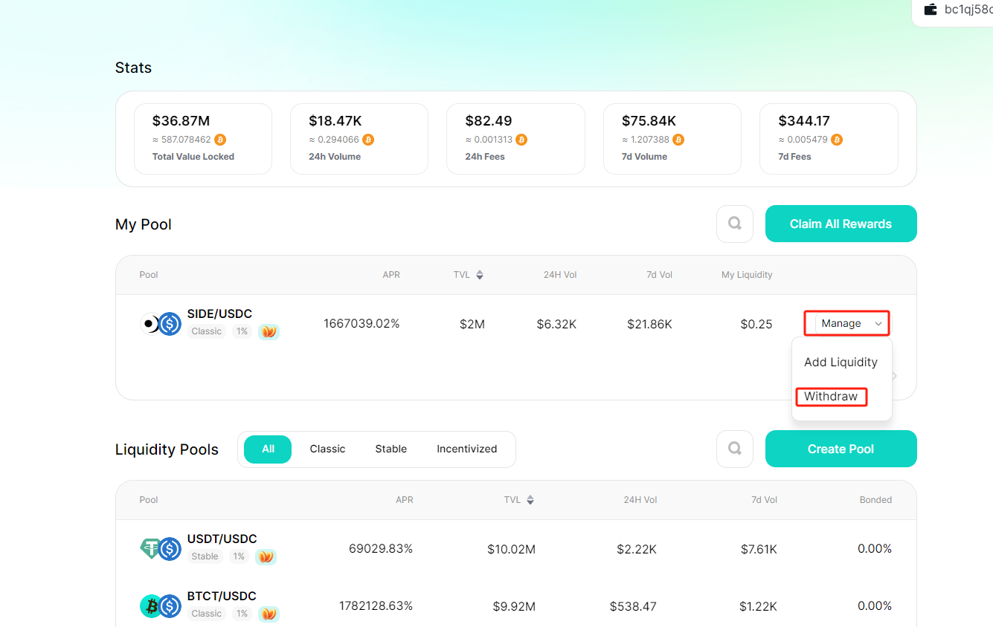This screenshot has width=993, height=627.
Task: Click the $0.25 My Liquidity value
Action: [756, 324]
